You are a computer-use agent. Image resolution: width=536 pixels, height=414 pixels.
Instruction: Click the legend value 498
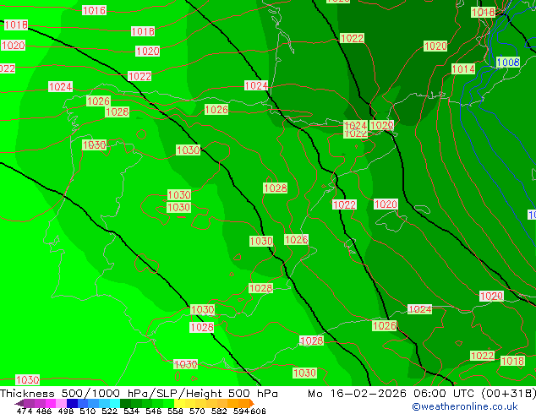click(66, 411)
